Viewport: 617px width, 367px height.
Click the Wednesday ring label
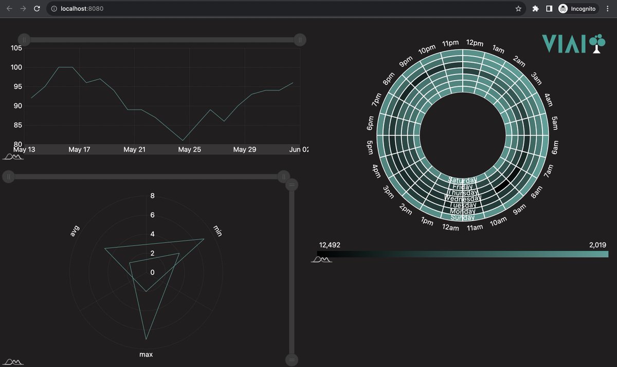click(463, 198)
